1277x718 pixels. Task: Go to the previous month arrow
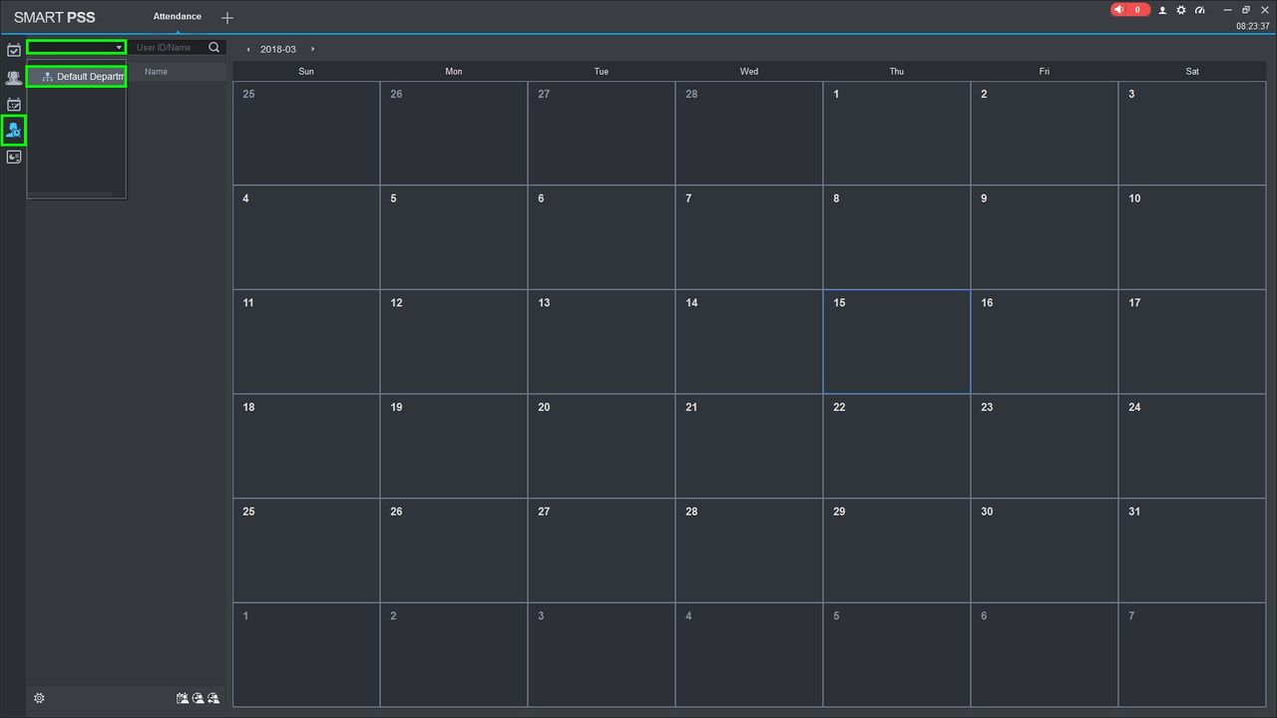point(248,49)
